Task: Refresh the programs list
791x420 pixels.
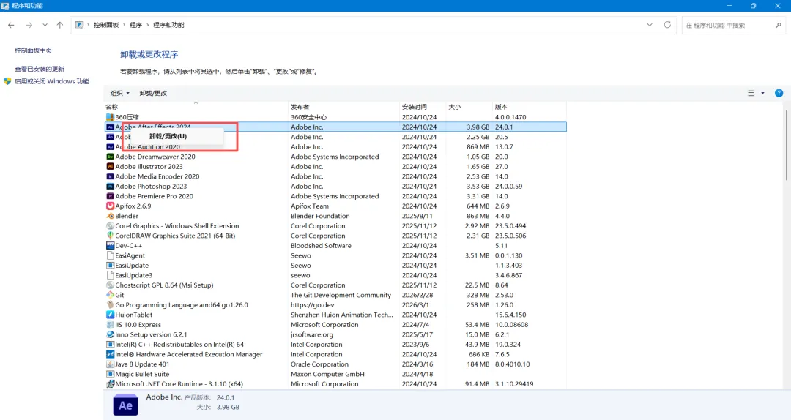Action: point(667,25)
